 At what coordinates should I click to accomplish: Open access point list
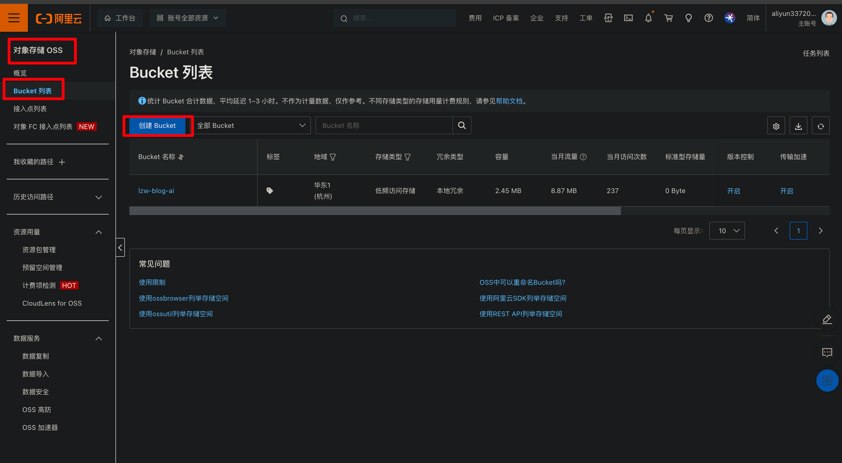click(30, 109)
